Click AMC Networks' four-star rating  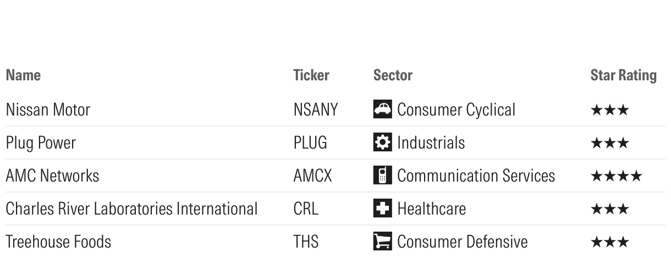point(616,176)
